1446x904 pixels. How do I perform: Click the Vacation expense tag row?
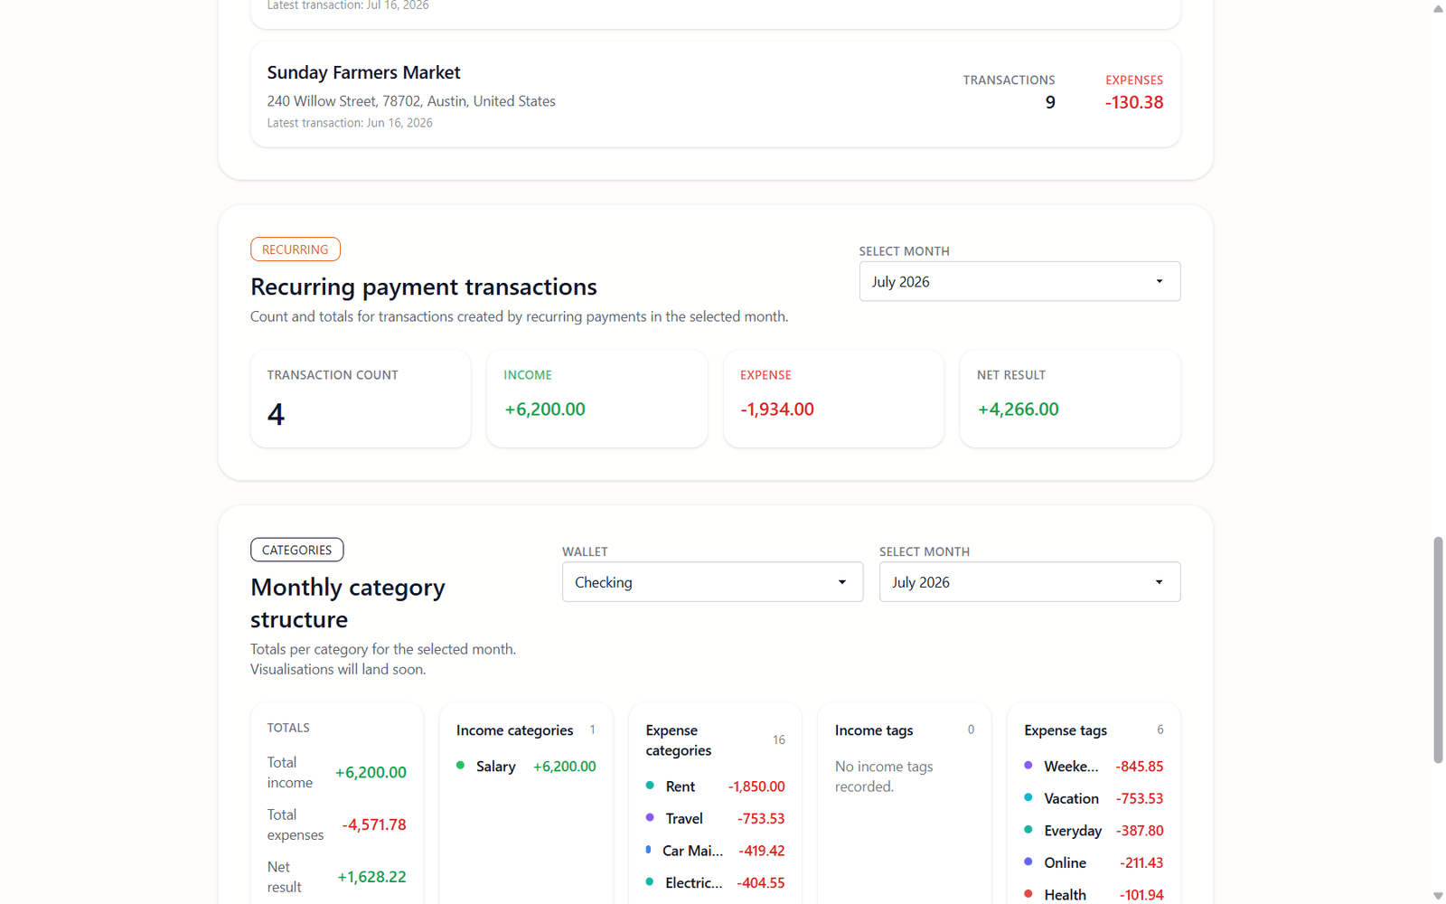(x=1094, y=799)
